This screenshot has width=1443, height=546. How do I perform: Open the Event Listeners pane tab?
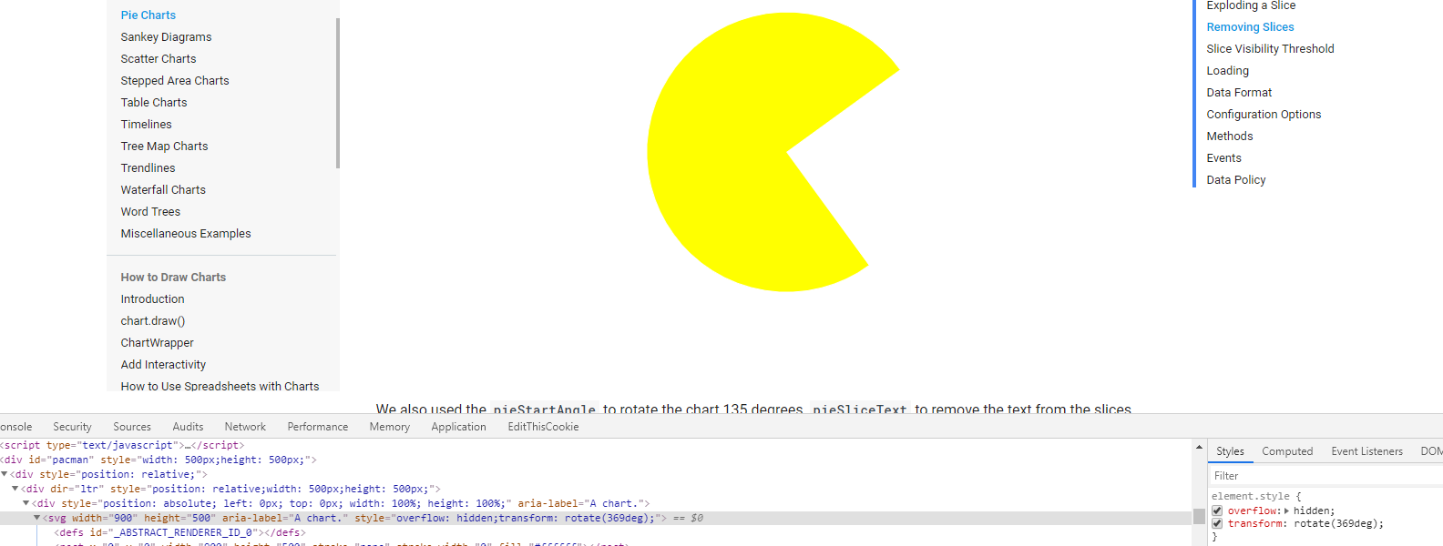1366,451
